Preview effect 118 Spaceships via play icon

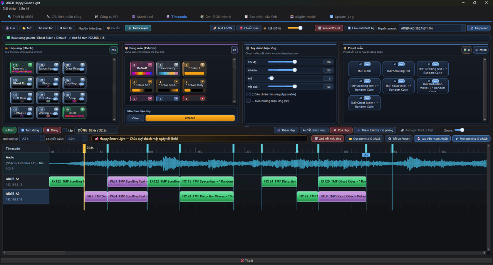tap(56, 65)
